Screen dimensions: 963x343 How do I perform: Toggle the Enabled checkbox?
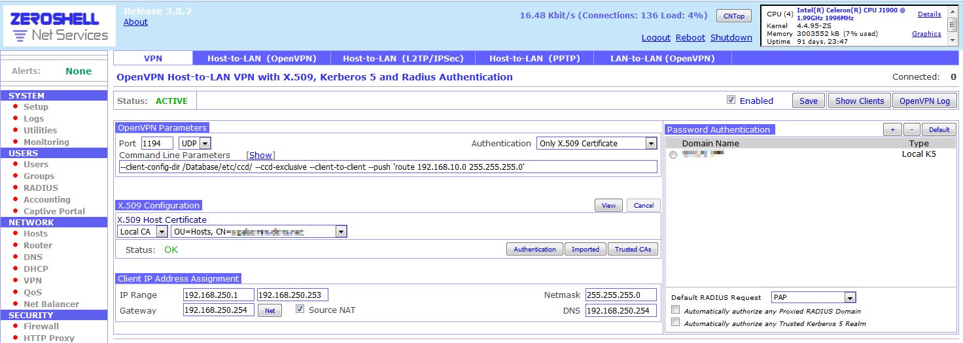731,100
